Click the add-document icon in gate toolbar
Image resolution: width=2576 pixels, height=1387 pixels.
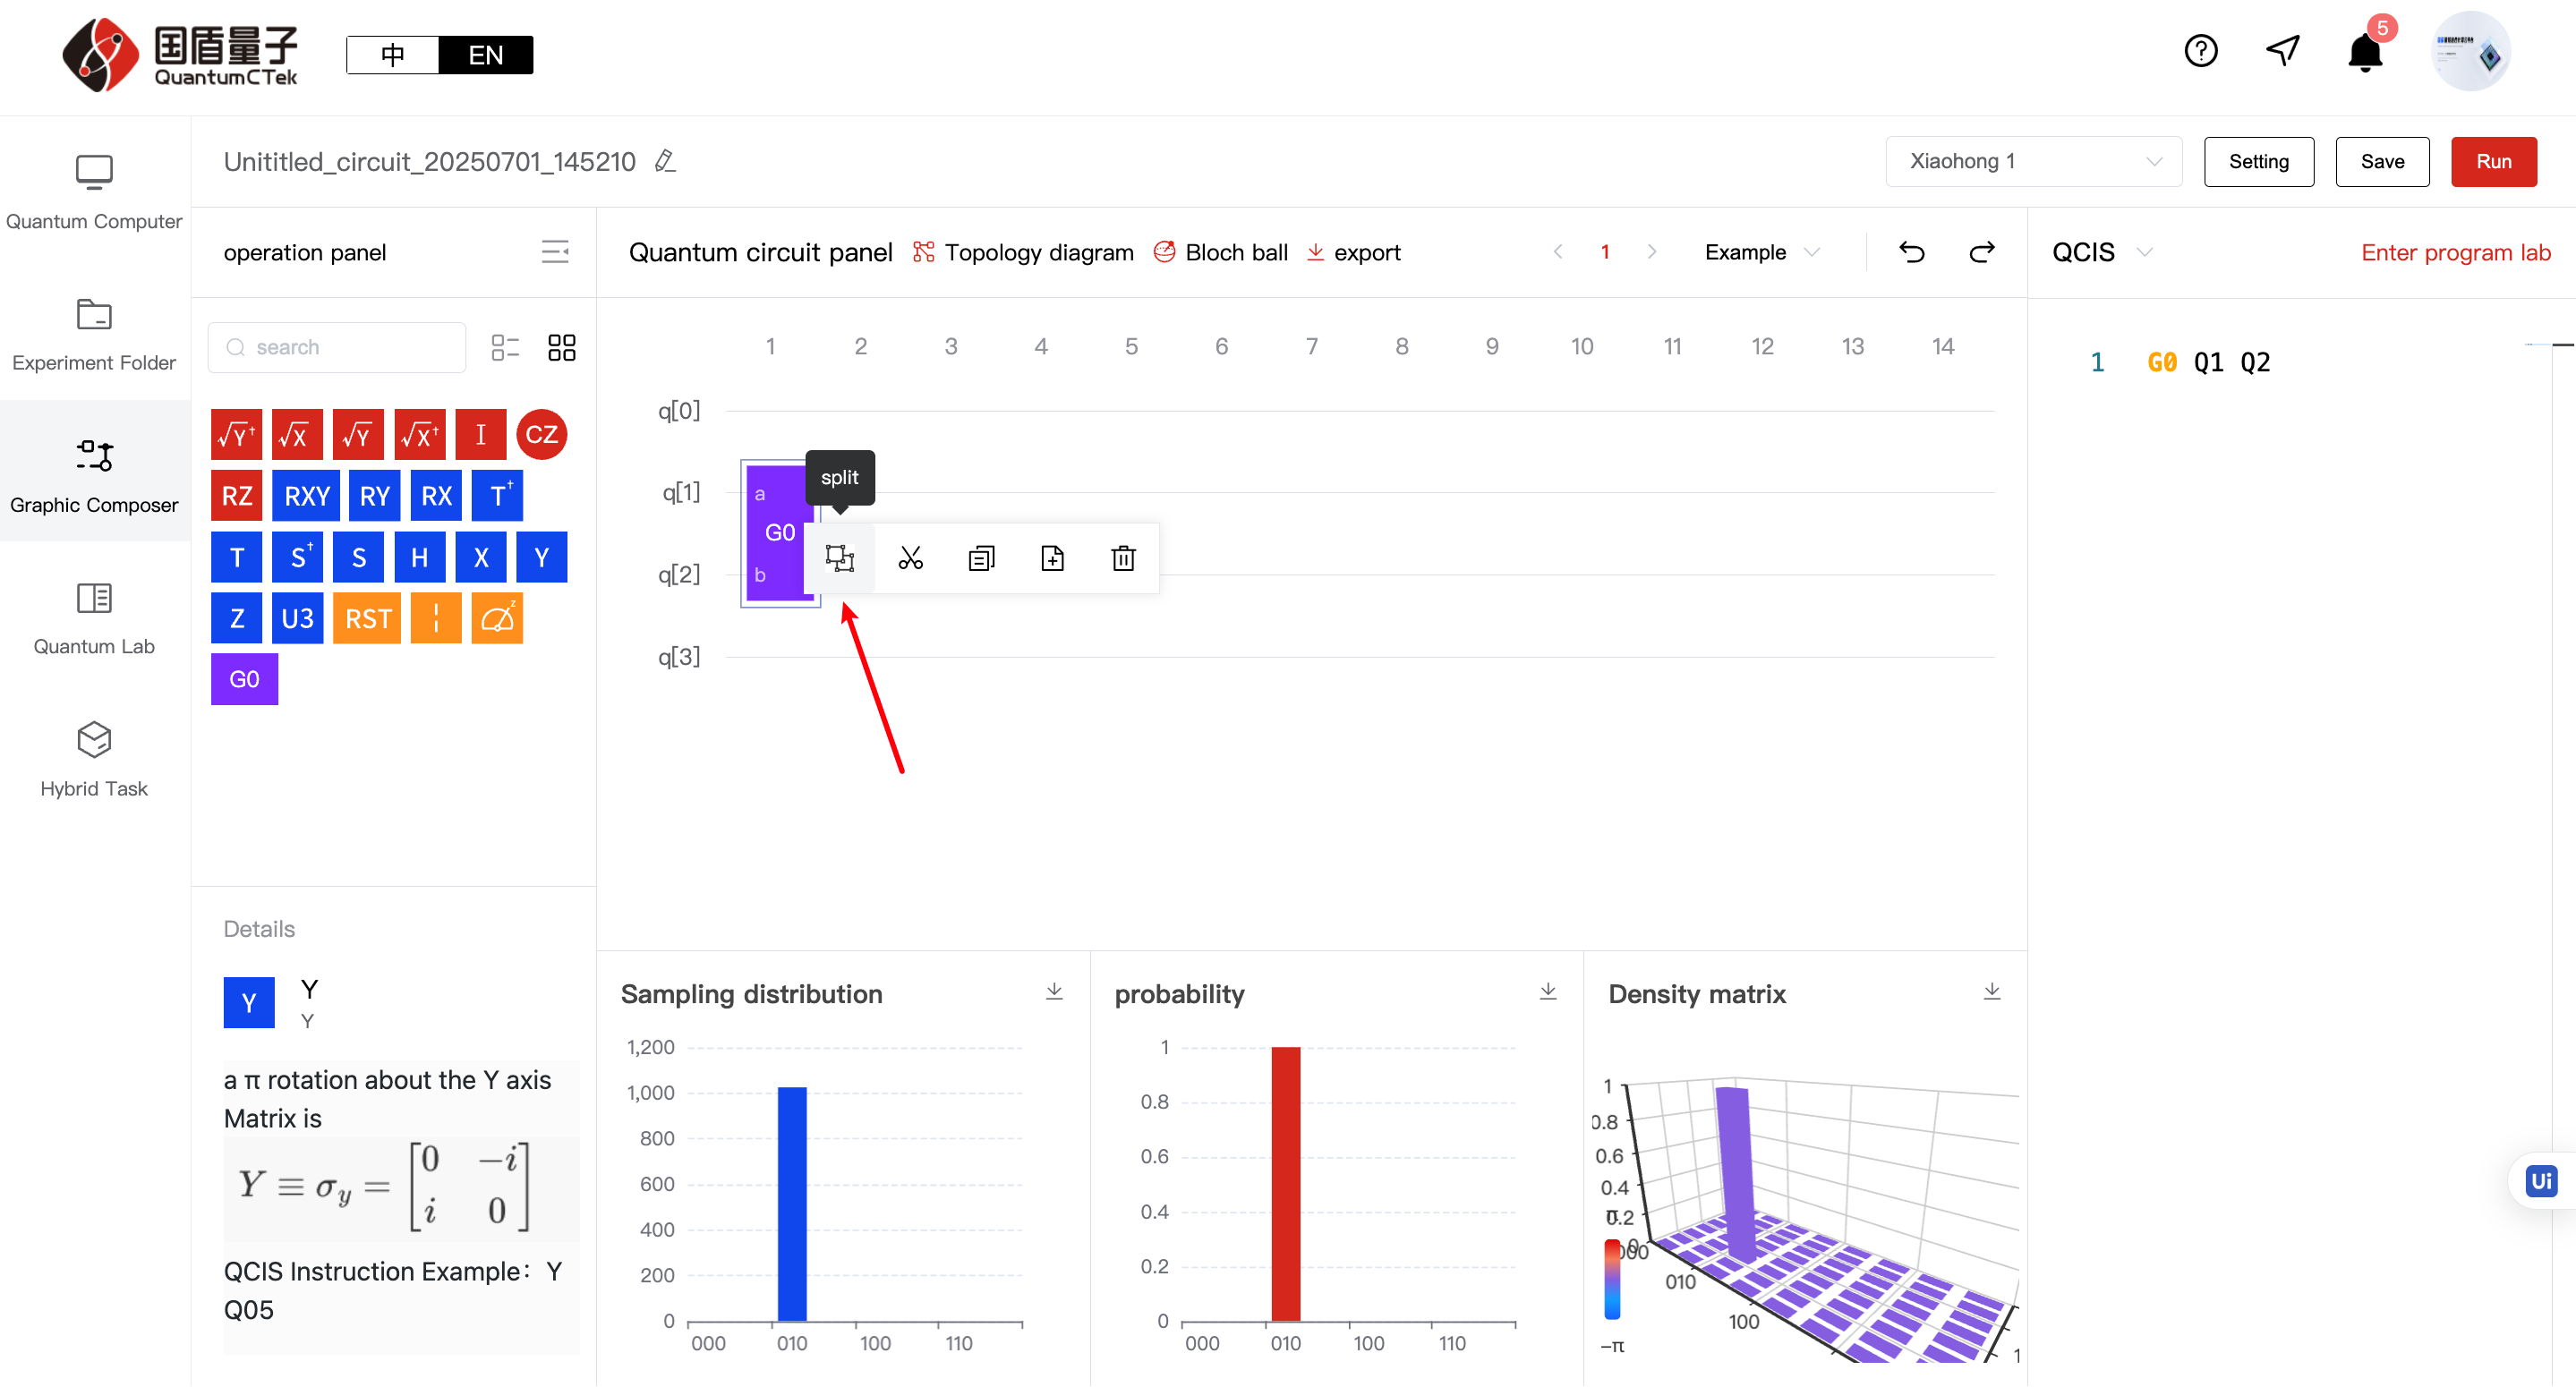tap(1052, 558)
